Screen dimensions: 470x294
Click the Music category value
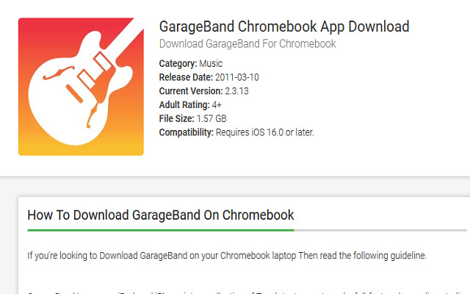click(211, 63)
